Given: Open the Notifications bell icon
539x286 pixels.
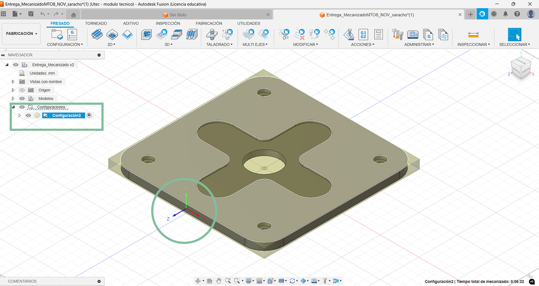Looking at the screenshot, I should (506, 14).
